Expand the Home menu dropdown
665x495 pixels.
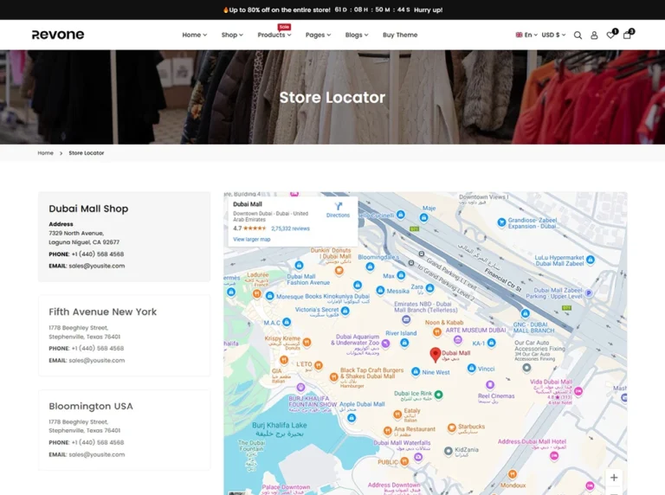[x=195, y=35]
